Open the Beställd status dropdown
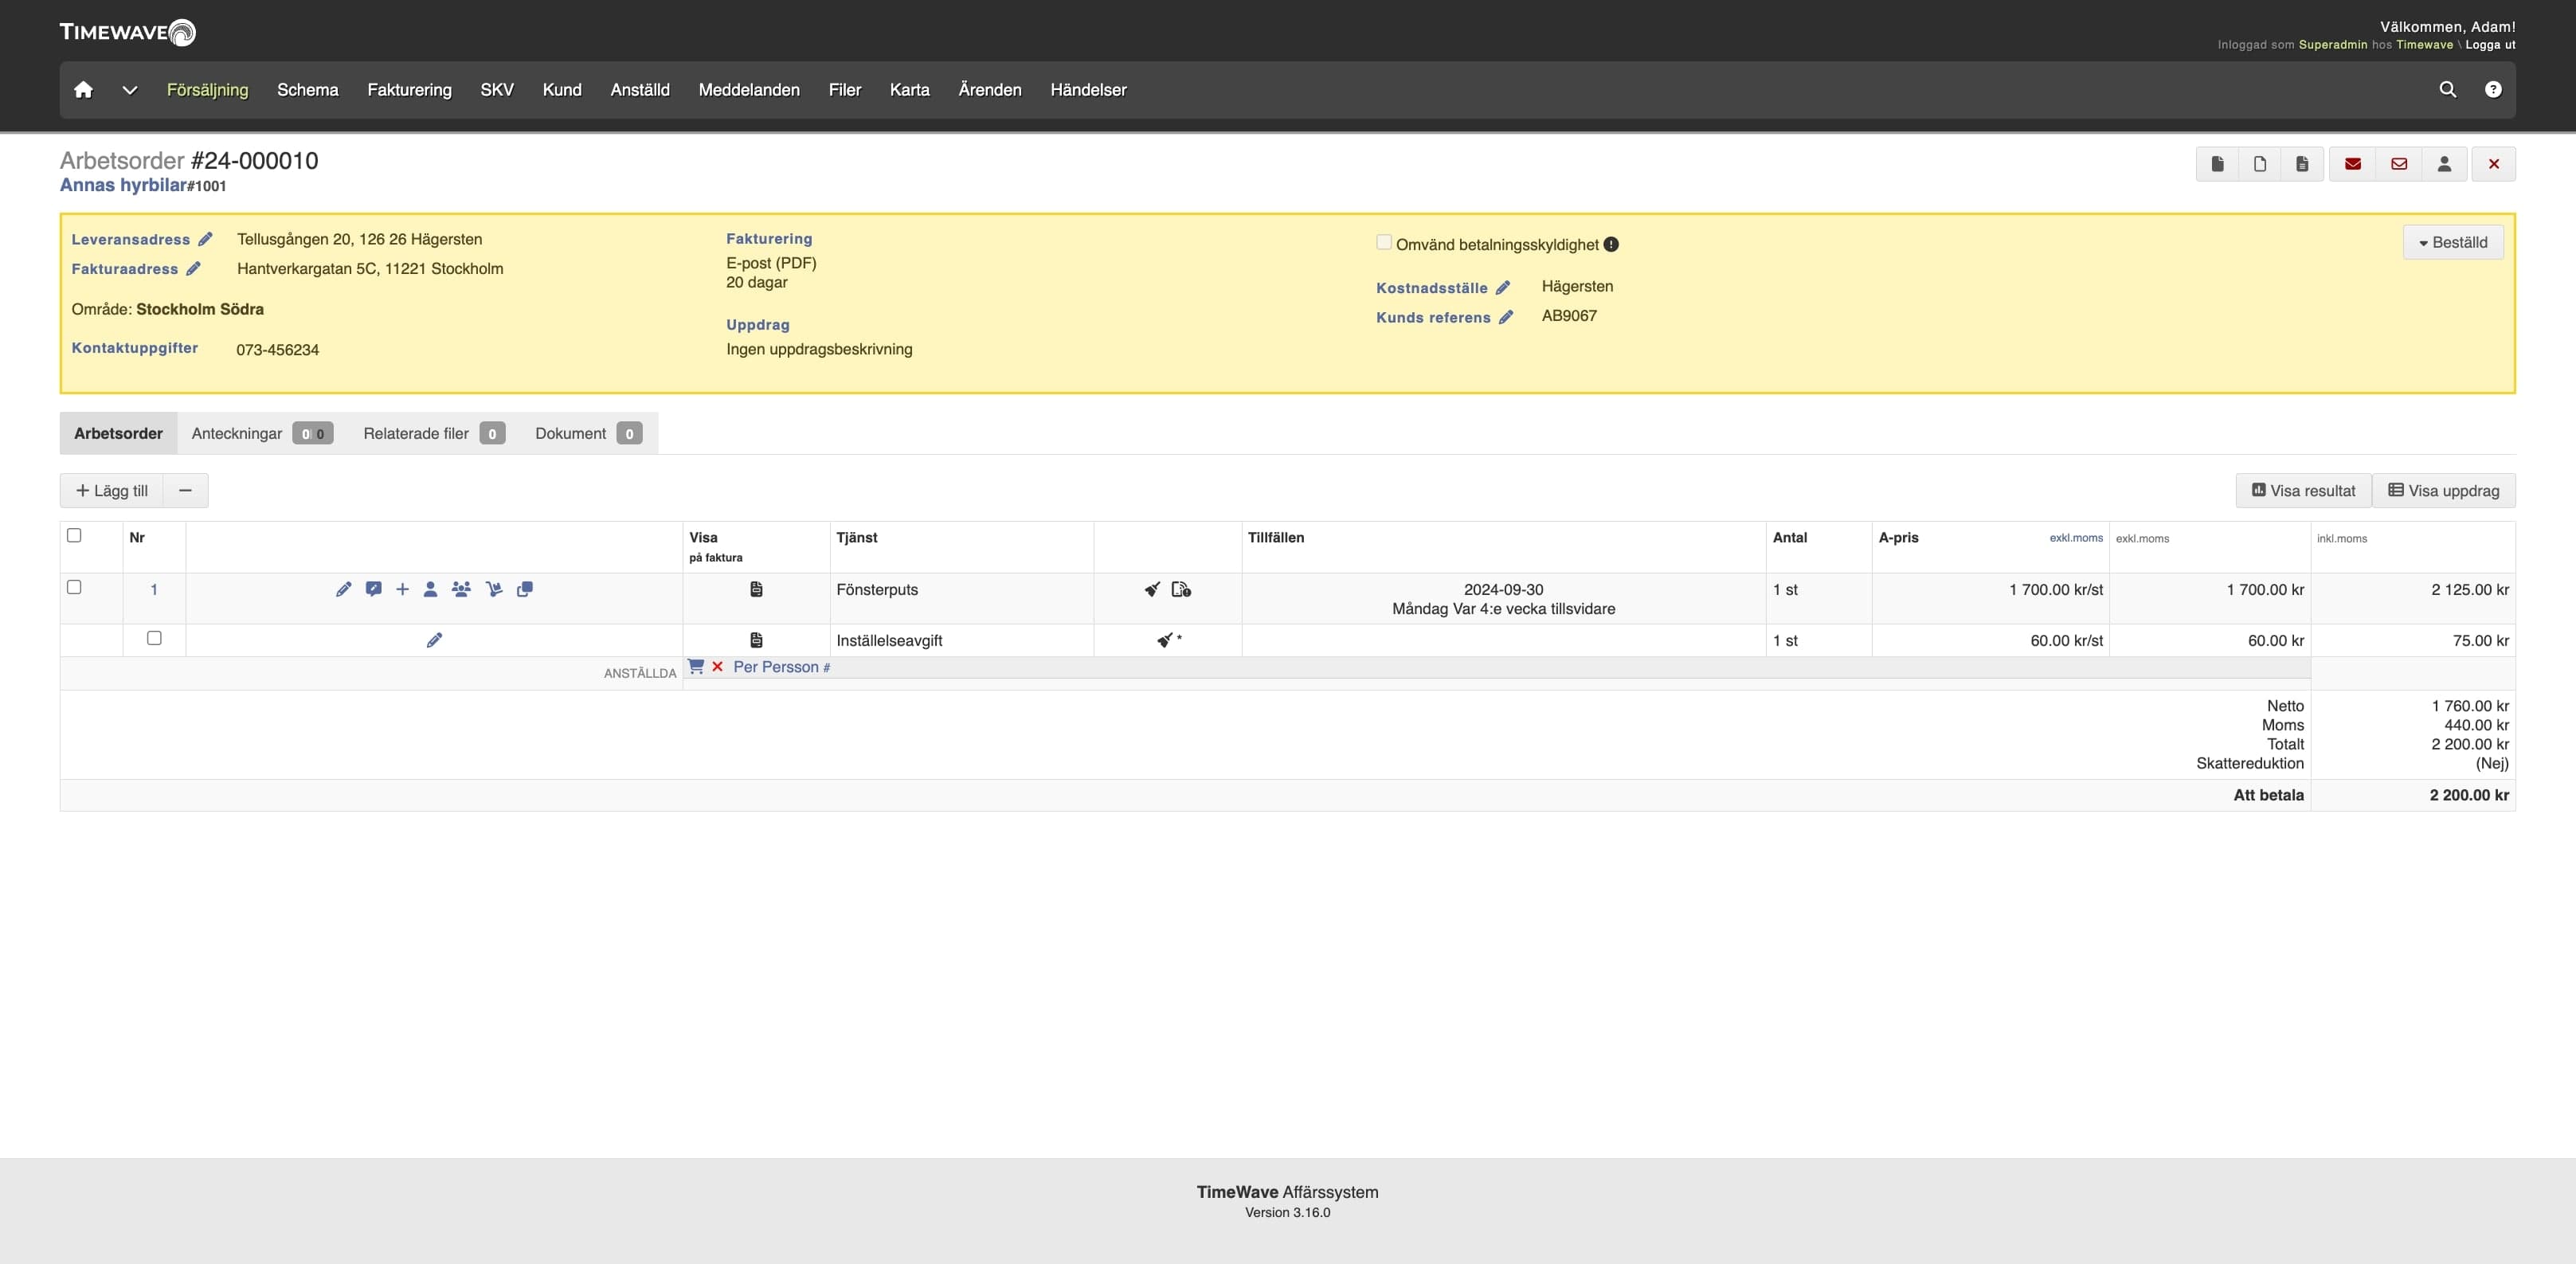 click(x=2453, y=242)
